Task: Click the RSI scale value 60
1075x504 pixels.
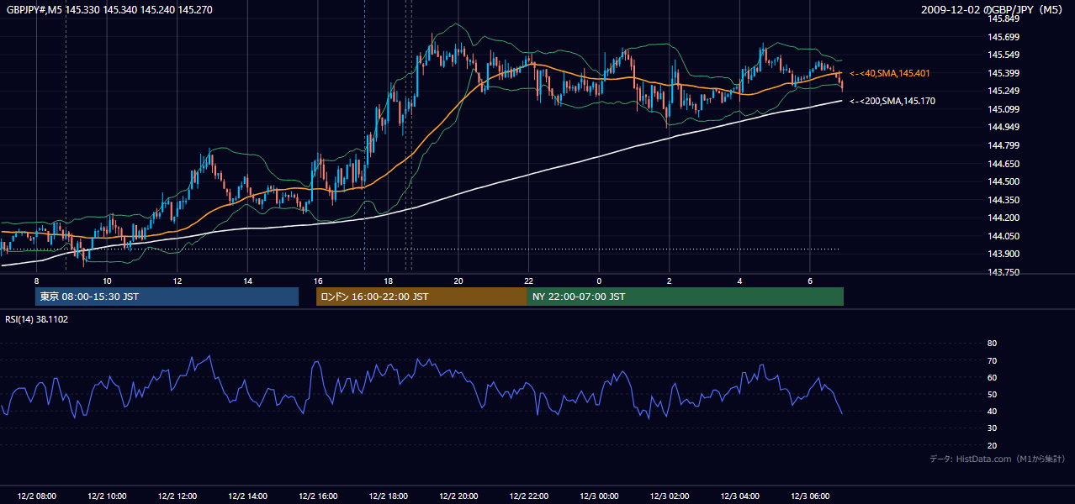Action: [x=992, y=378]
